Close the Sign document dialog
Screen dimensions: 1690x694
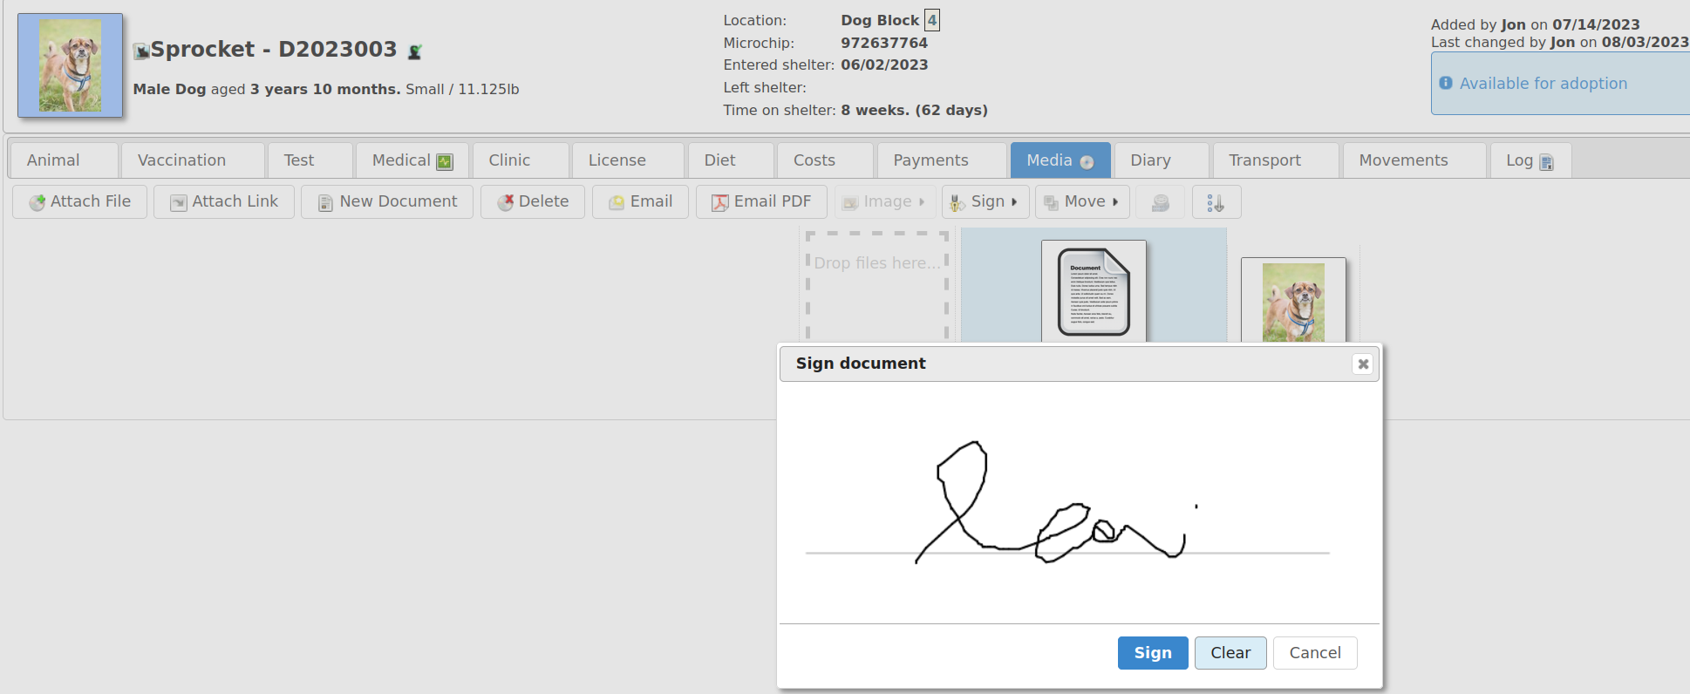pyautogui.click(x=1363, y=364)
